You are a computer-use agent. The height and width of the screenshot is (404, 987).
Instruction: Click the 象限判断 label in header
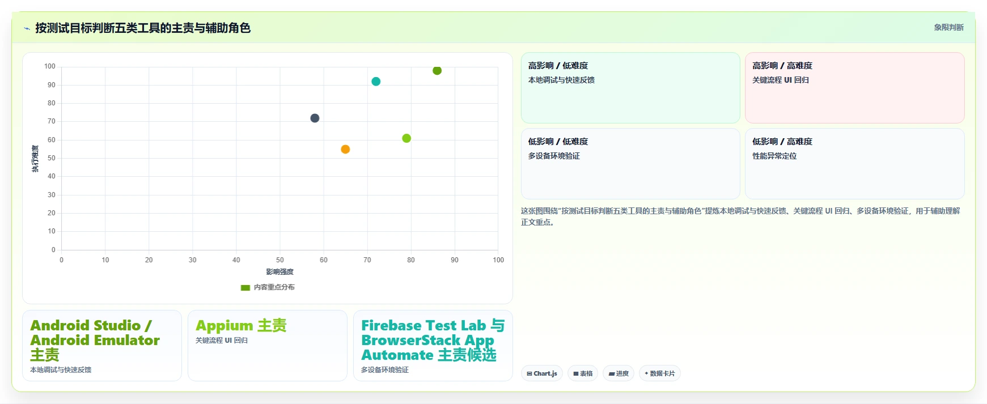tap(948, 27)
